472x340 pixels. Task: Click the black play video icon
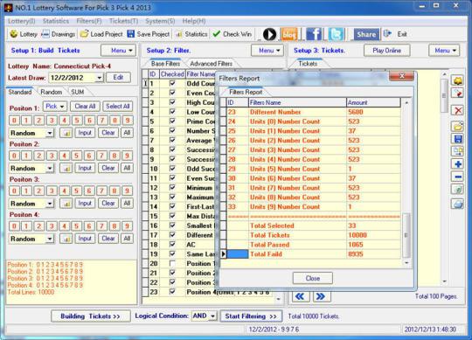tap(269, 34)
